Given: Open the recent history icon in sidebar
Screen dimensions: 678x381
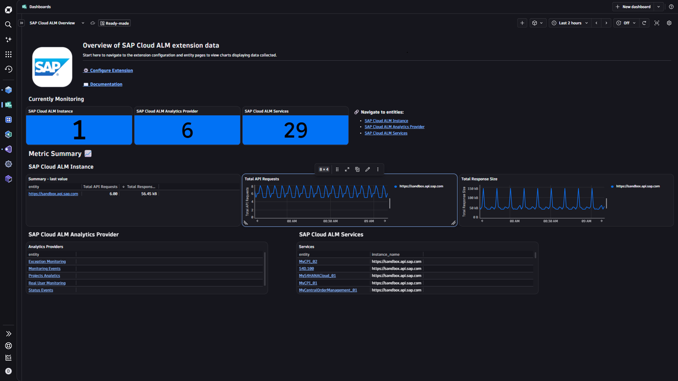Looking at the screenshot, I should (8, 69).
